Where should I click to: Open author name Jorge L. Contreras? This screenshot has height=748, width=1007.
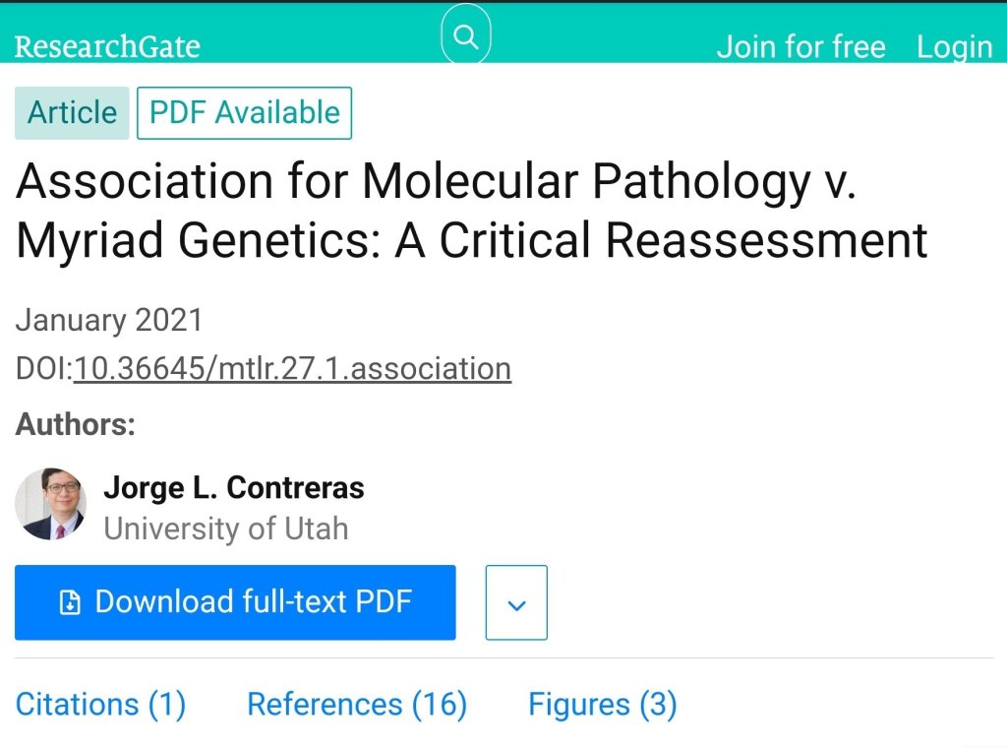tap(234, 487)
